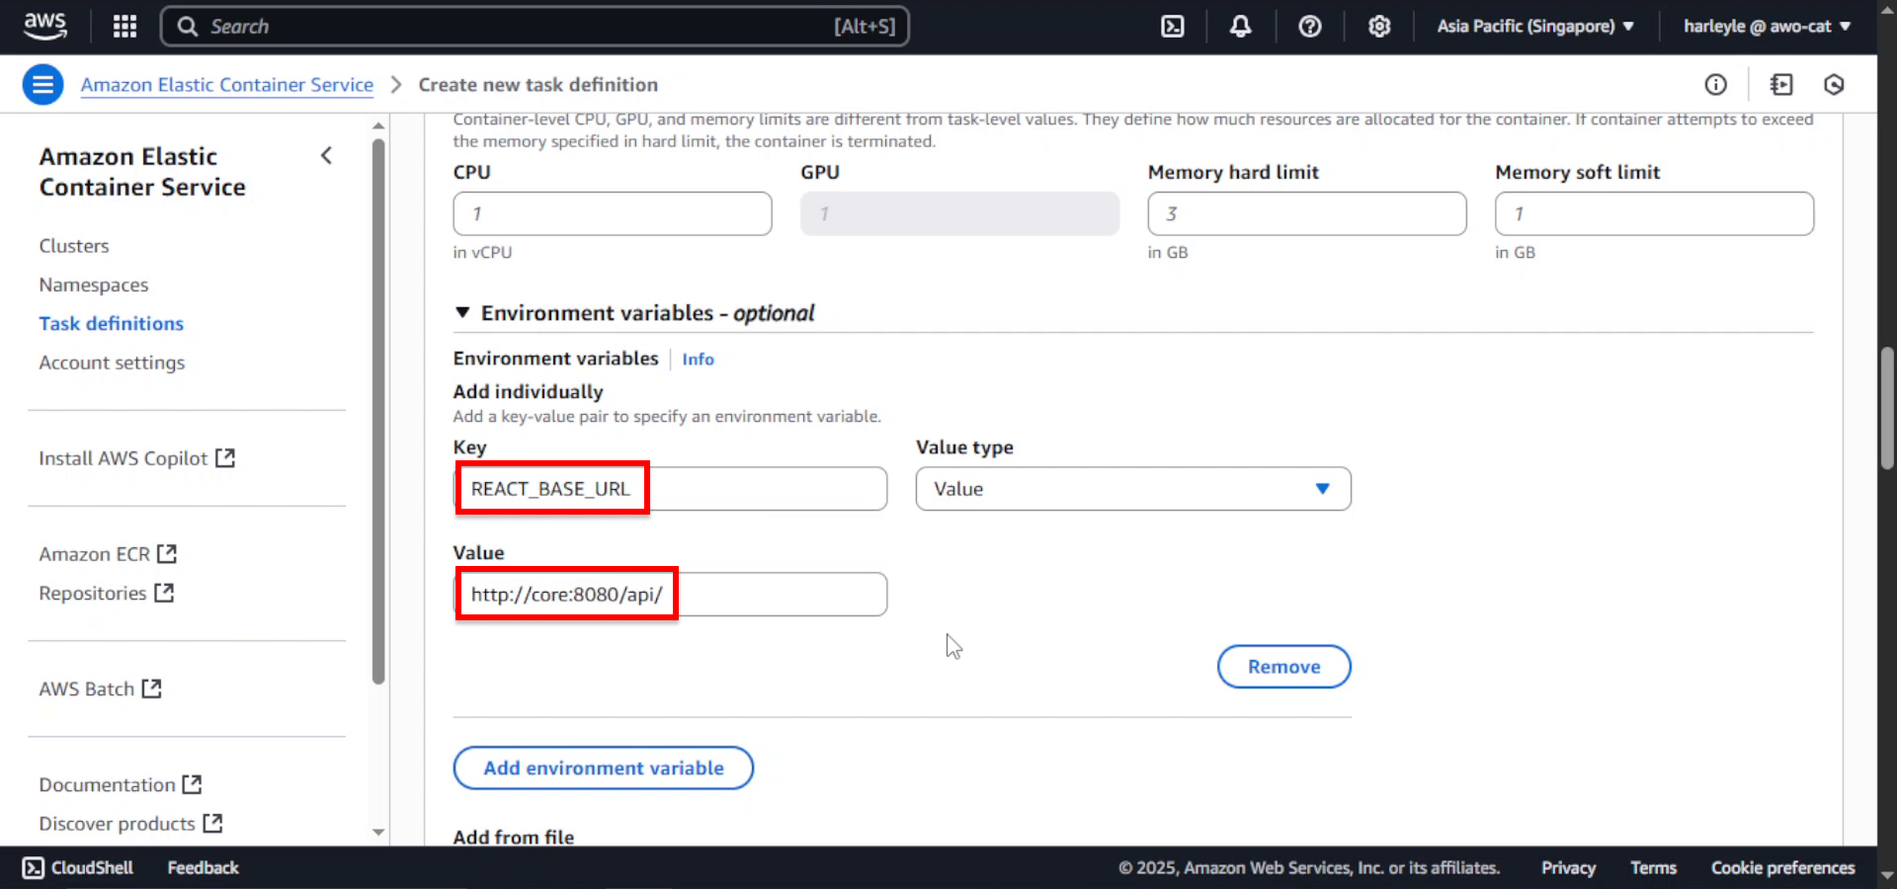
Task: Open the Value type dropdown
Action: [x=1133, y=489]
